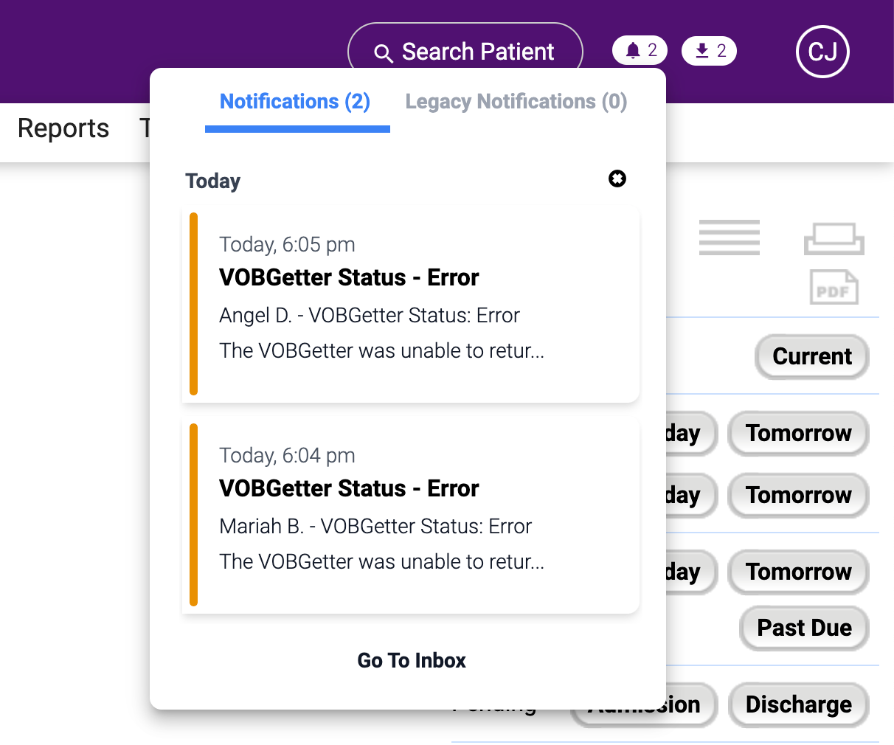Screen dimensions: 894x745
Task: Click the third Tomorrow button above Past Due
Action: (x=798, y=572)
